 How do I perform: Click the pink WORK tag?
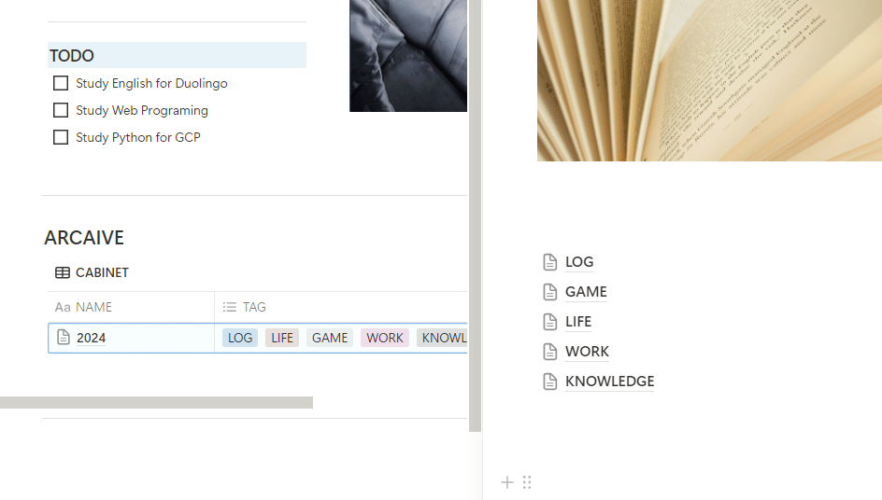pyautogui.click(x=385, y=338)
